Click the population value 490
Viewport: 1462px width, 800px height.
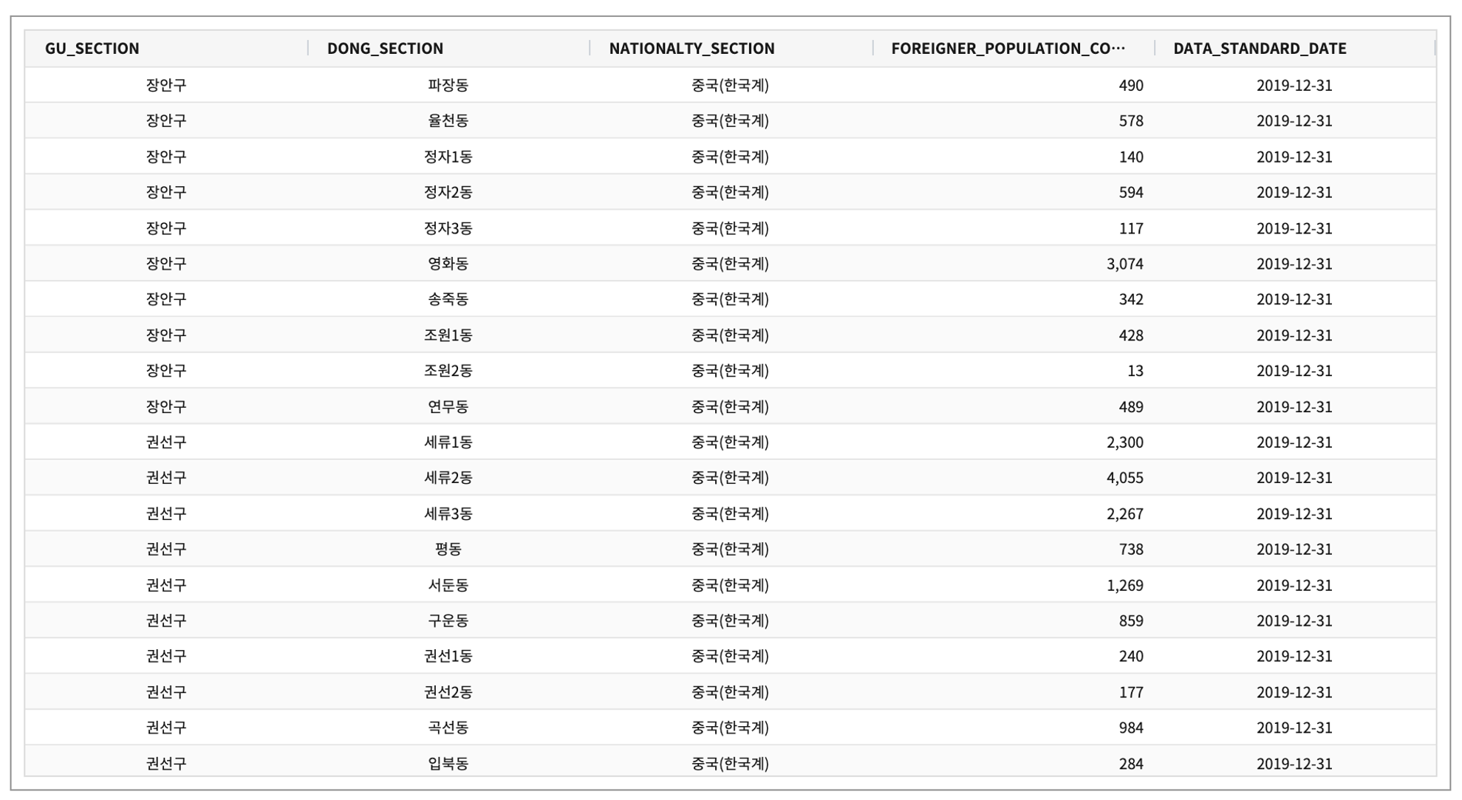[1131, 85]
